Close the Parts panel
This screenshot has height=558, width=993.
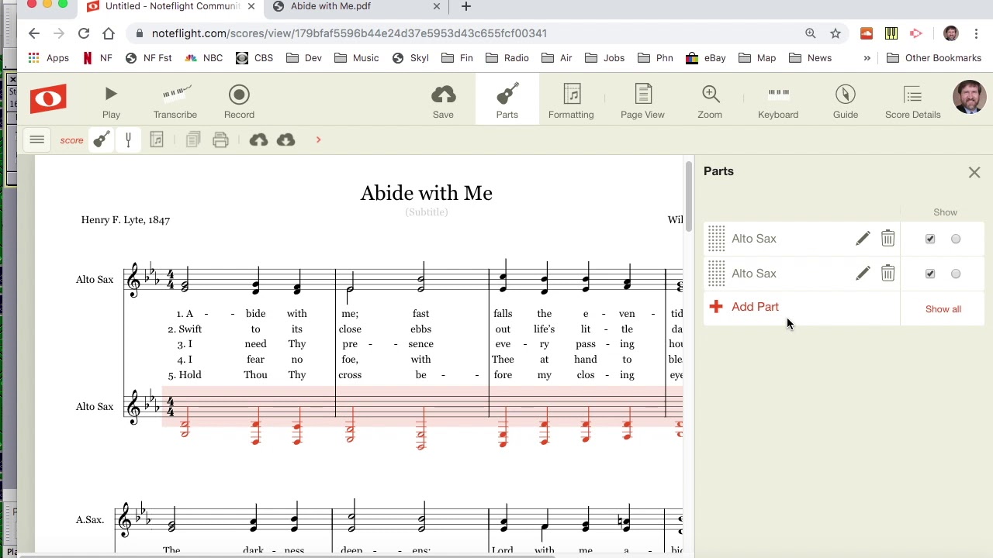[x=974, y=173]
